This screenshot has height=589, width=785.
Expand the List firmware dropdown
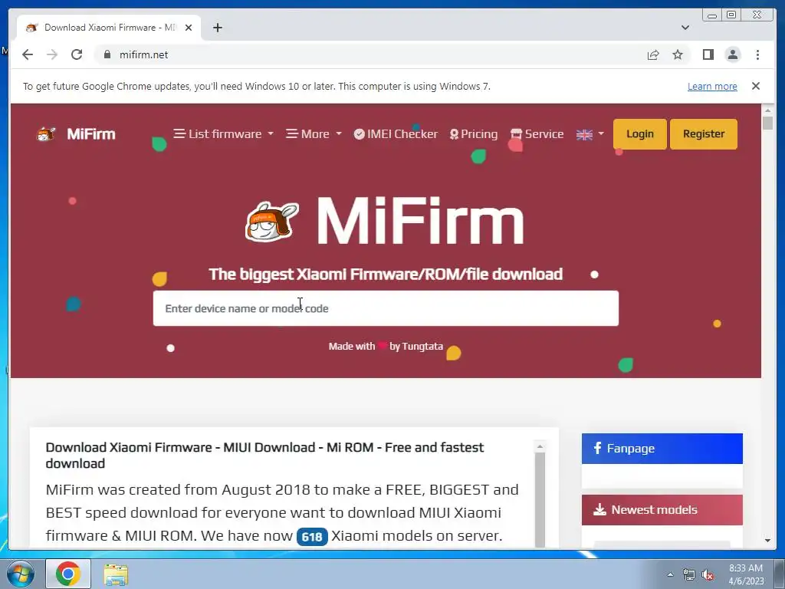(223, 134)
